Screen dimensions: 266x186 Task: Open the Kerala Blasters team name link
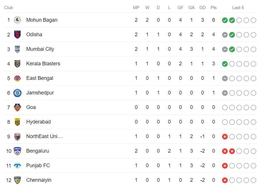(43, 64)
